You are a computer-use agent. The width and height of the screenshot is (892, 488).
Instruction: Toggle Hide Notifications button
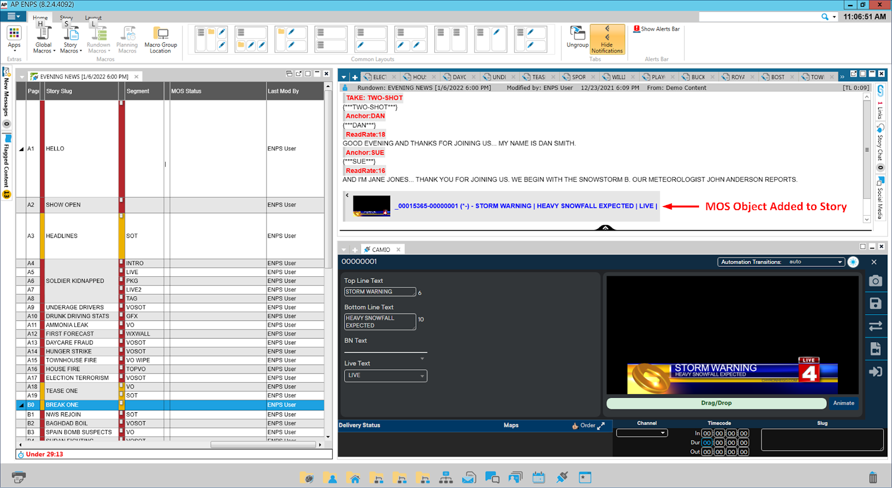tap(607, 40)
